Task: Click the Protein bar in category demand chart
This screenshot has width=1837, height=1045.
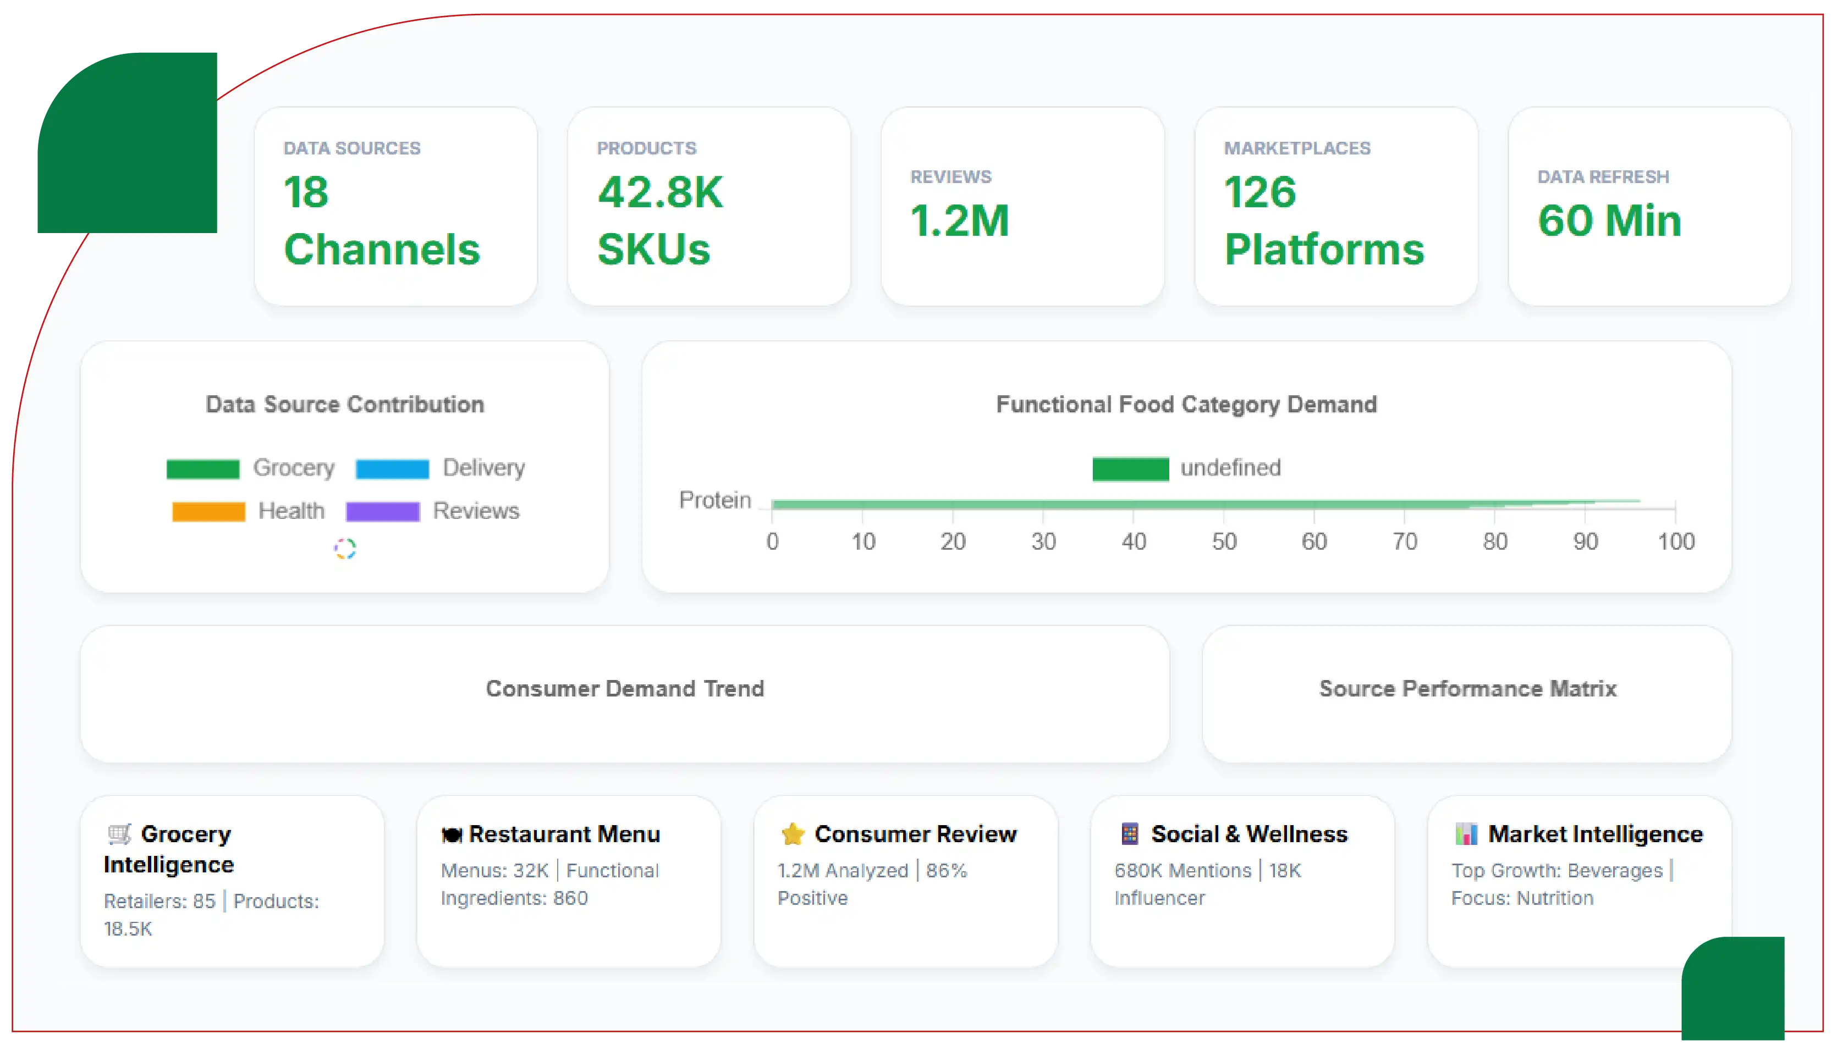Action: click(x=1206, y=504)
